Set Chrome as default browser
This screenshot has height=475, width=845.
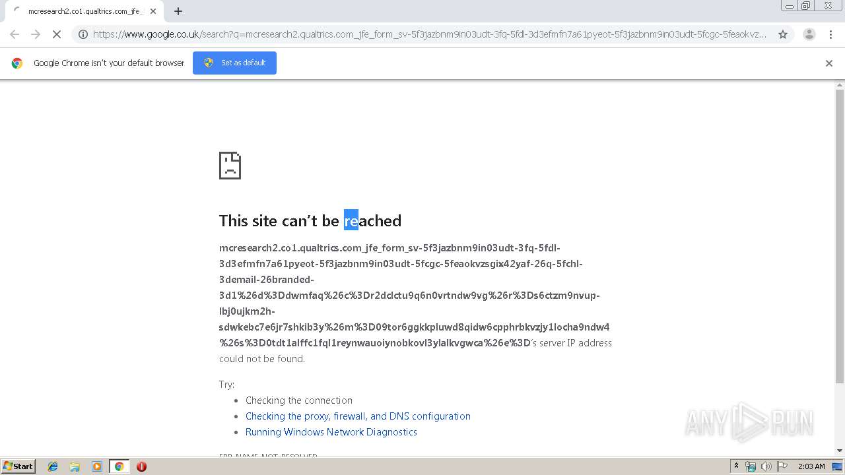click(x=234, y=63)
